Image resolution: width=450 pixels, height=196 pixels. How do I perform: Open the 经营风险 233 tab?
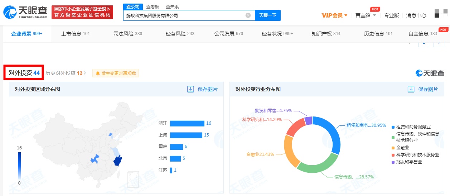click(180, 34)
